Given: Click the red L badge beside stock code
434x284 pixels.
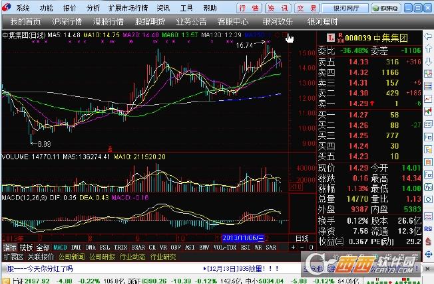Looking at the screenshot, I should (x=330, y=38).
